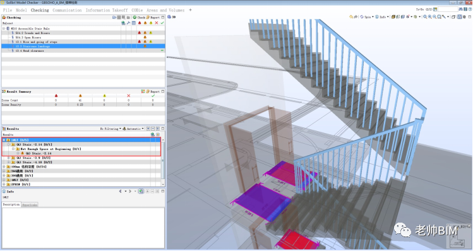The image size is (473, 251).
Task: Open the Areas and Volumes tab
Action: tap(165, 10)
